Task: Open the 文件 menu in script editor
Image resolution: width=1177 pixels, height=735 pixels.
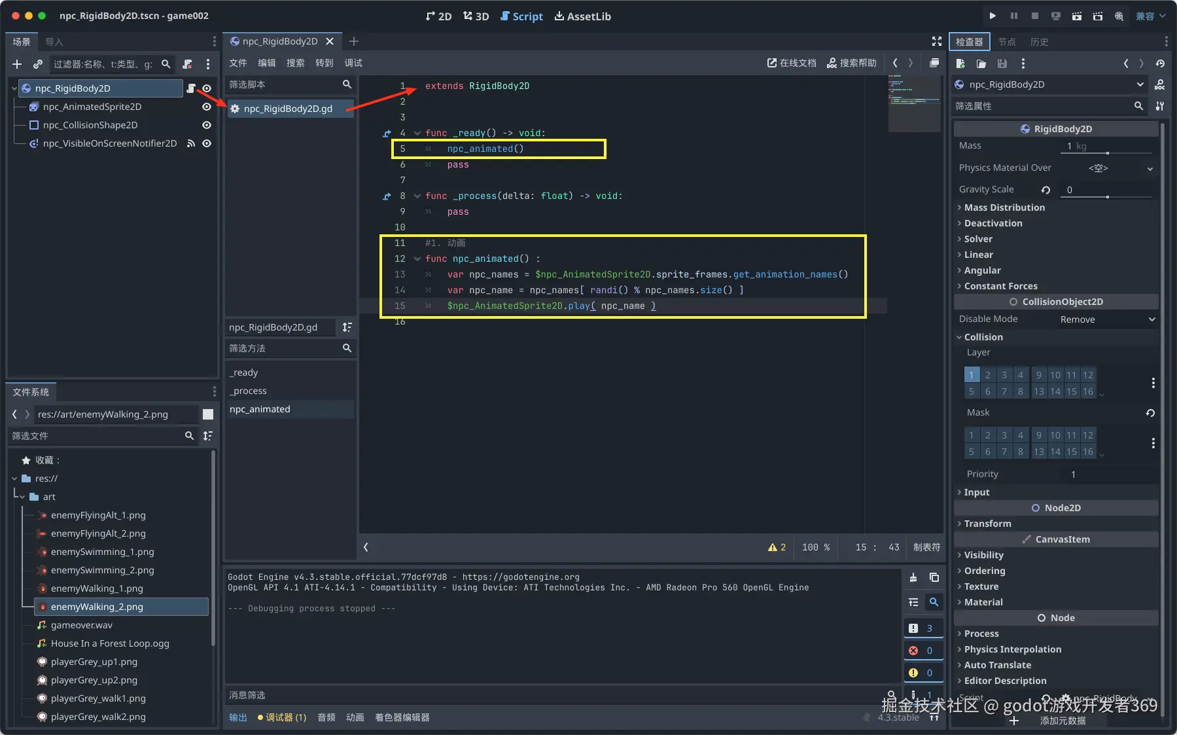Action: (238, 63)
